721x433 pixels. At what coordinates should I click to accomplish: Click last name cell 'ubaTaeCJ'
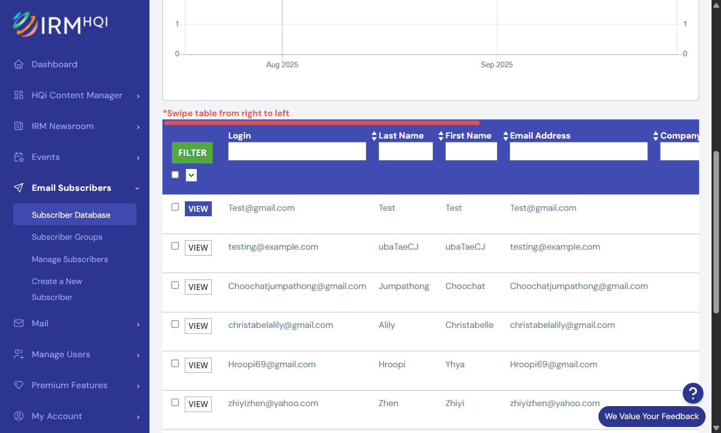399,247
